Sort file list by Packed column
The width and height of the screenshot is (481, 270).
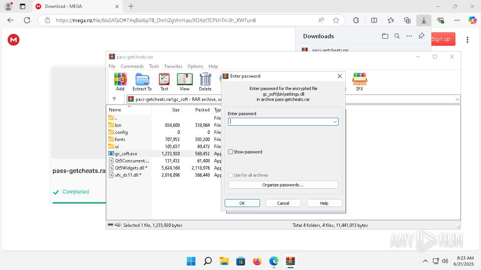tap(197, 110)
